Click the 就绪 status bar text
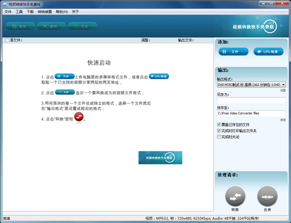Image resolution: width=291 pixels, height=223 pixels. 6,218
